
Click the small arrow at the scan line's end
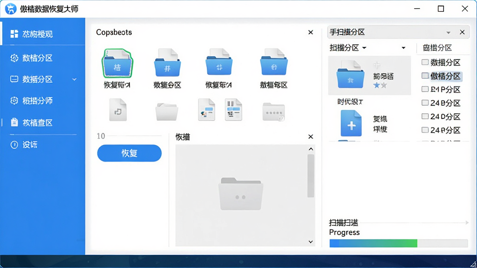pos(467,223)
